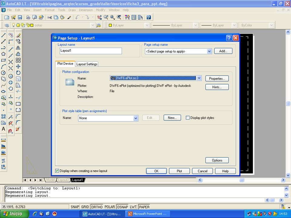Open the Redo history dropdown arrow

pyautogui.click(x=93, y=18)
